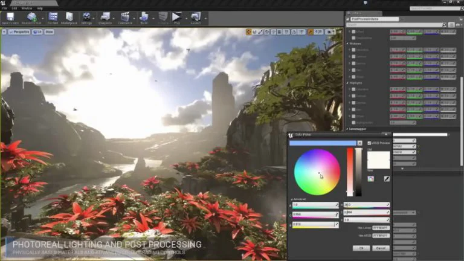This screenshot has width=464, height=261.
Task: Expand the color theme dropdown in Color Picker
Action: (x=360, y=143)
